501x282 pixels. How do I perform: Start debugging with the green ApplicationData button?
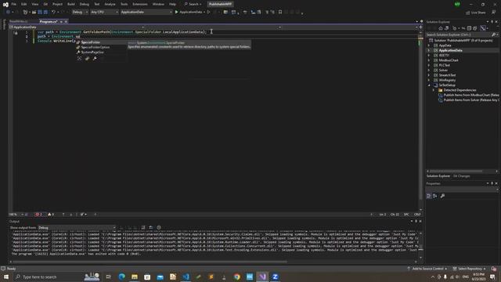[x=189, y=13]
